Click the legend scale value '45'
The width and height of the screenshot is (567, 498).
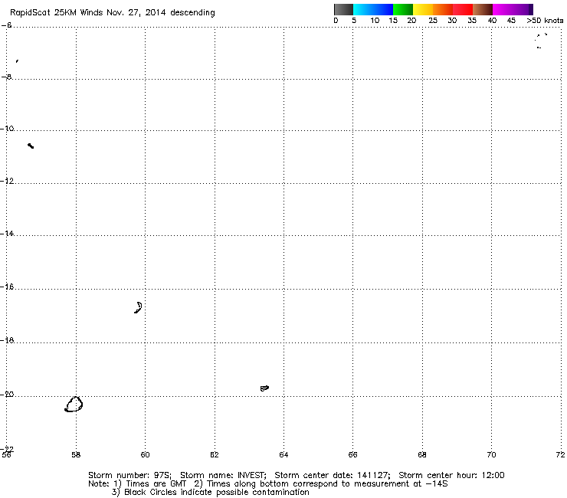511,21
